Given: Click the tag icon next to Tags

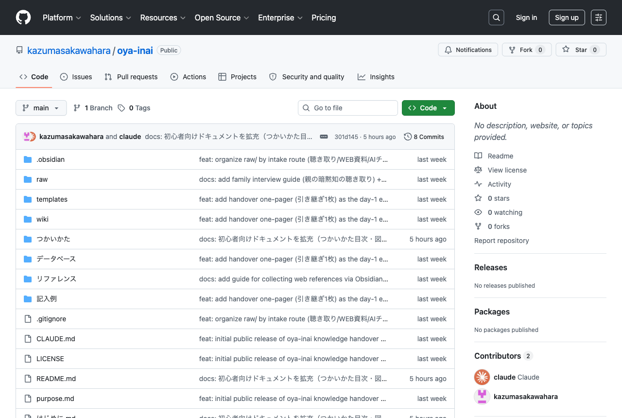Looking at the screenshot, I should (x=121, y=108).
